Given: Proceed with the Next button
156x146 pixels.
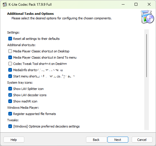Looking at the screenshot, I should (118, 140).
